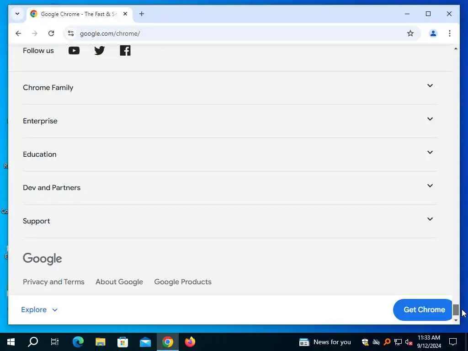Click the taskbar clock showing 11:33 AM
468x351 pixels.
click(429, 342)
